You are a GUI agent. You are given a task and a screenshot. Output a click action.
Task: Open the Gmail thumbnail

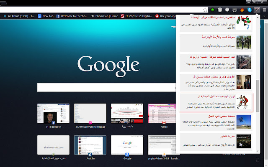click(x=162, y=113)
